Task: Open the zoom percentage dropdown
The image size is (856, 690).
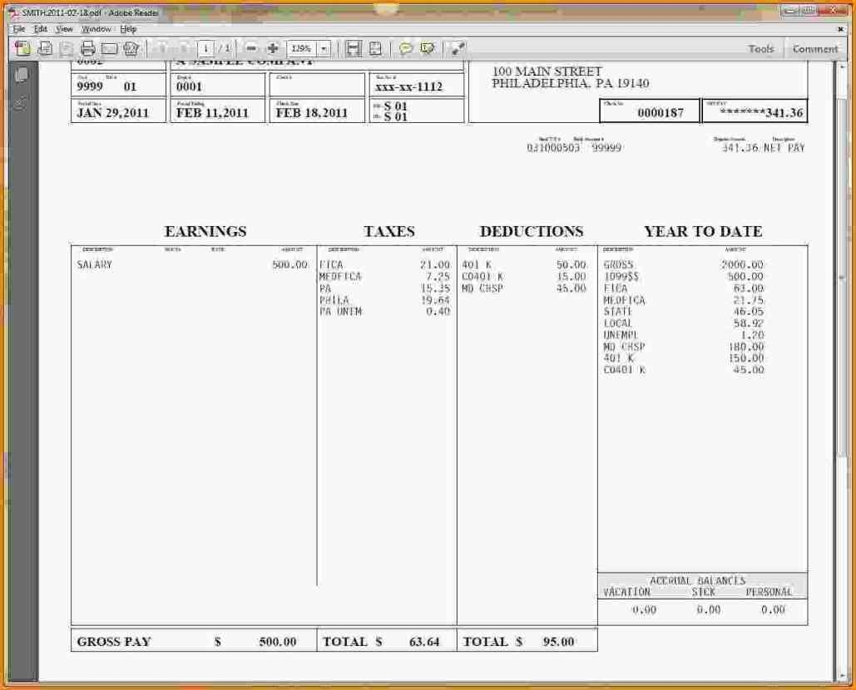Action: tap(324, 47)
